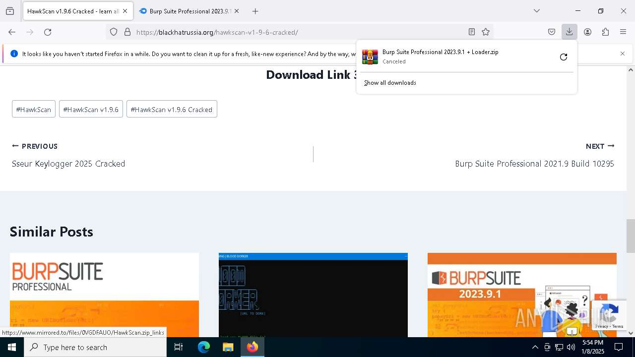Open tracking protection shield icon

[x=114, y=32]
